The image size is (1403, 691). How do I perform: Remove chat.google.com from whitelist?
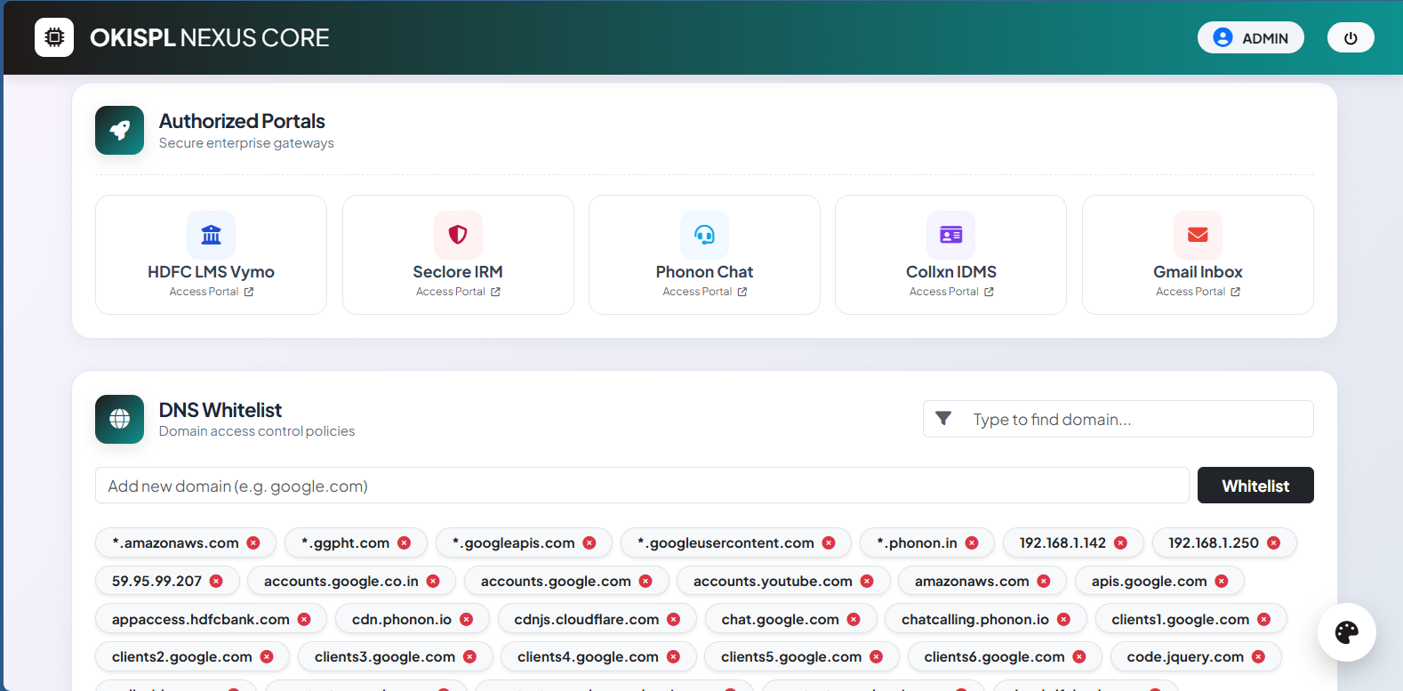click(854, 619)
